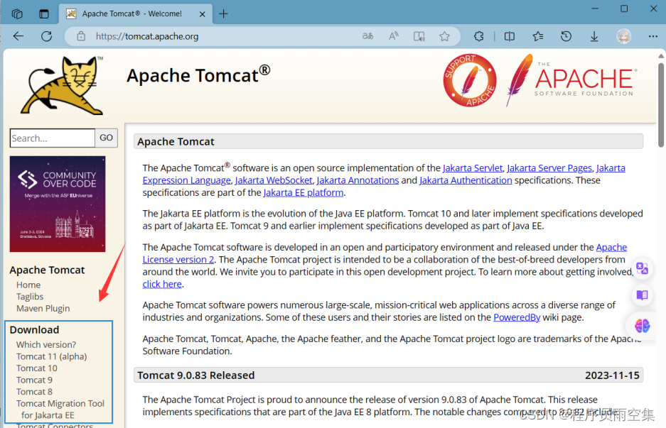The width and height of the screenshot is (666, 428).
Task: Click the Tomcat 9.0.83 Released heading
Action: (195, 375)
